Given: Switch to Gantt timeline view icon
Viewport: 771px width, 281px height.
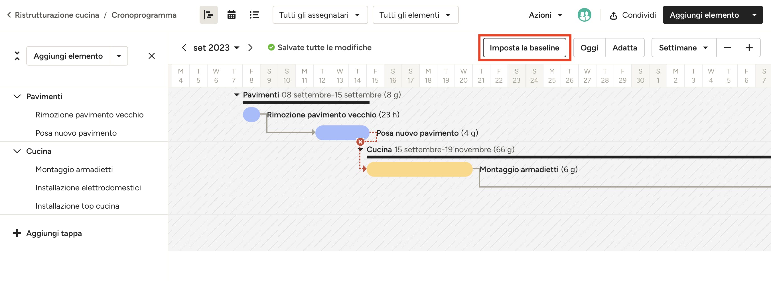Looking at the screenshot, I should (x=208, y=15).
